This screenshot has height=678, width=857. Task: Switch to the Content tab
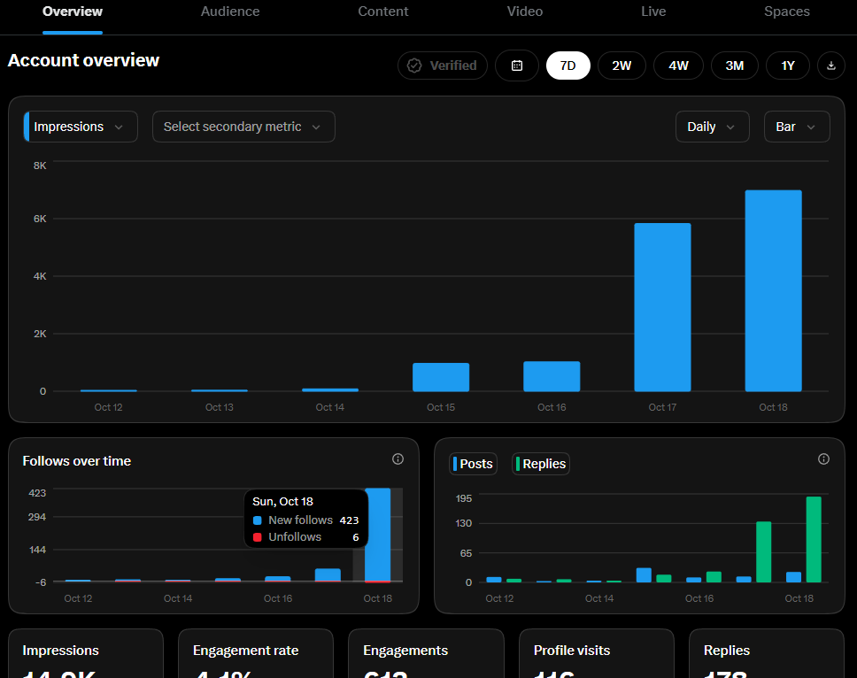tap(383, 12)
